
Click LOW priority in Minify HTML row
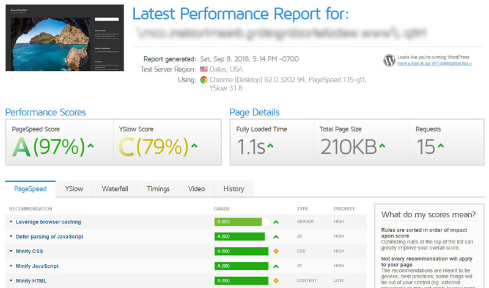[339, 281]
